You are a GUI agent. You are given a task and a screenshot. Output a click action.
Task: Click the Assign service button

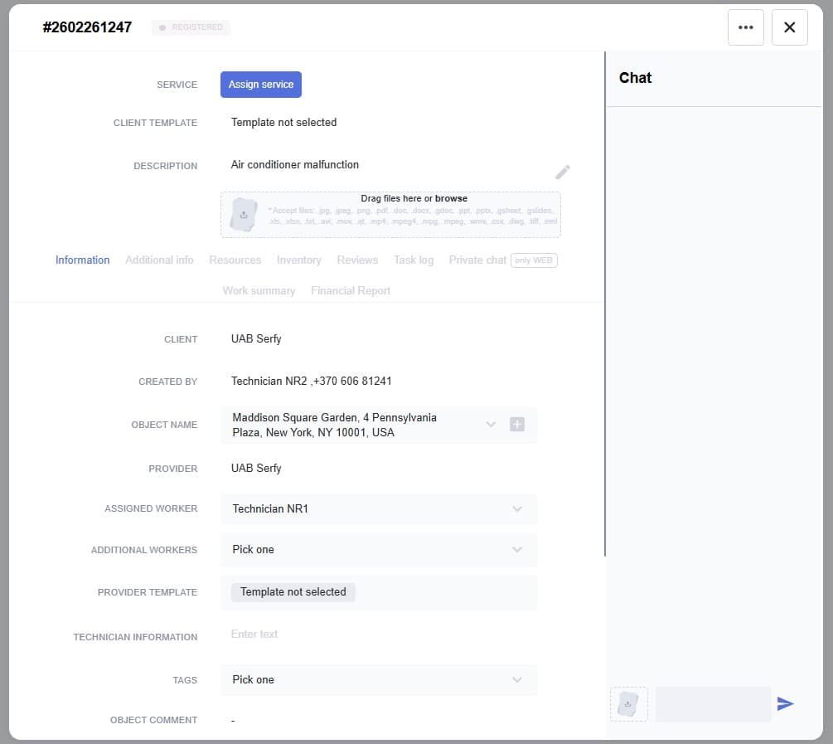[x=261, y=85]
